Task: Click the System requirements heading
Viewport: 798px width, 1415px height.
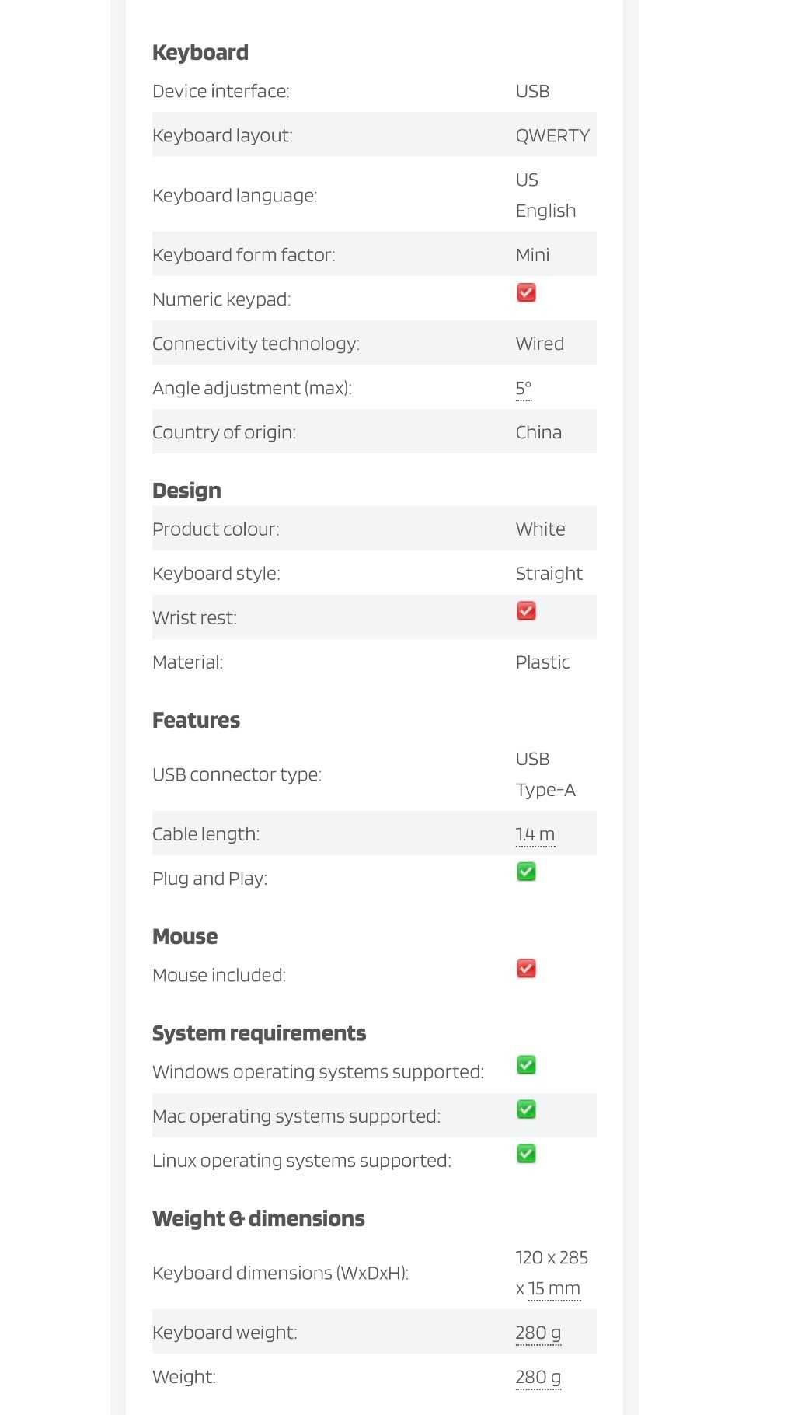Action: point(259,1033)
